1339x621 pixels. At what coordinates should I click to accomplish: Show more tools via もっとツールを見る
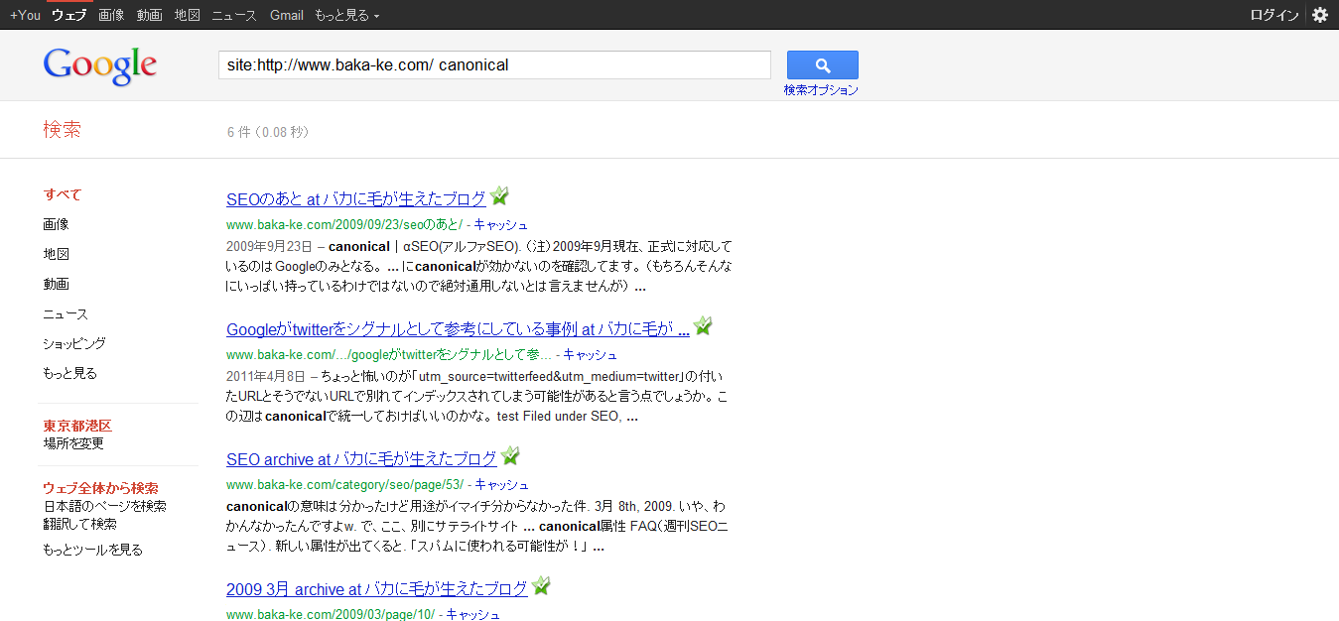92,550
